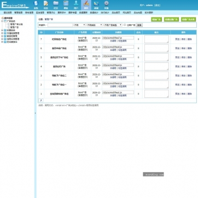Open the 栏目 (Column) folder icon in header
198x198 pixels.
point(56,5)
